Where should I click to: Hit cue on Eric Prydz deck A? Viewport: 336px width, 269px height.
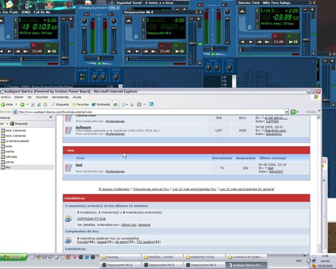37,49
